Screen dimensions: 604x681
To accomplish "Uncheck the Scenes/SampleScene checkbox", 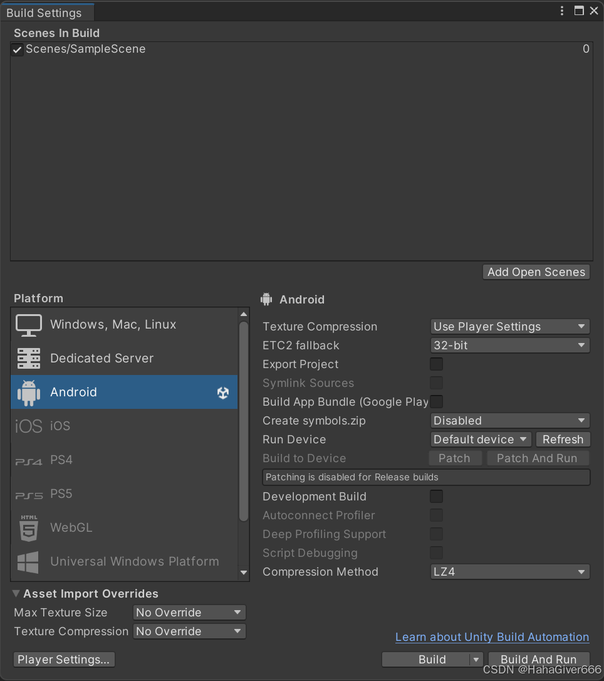I will 17,50.
